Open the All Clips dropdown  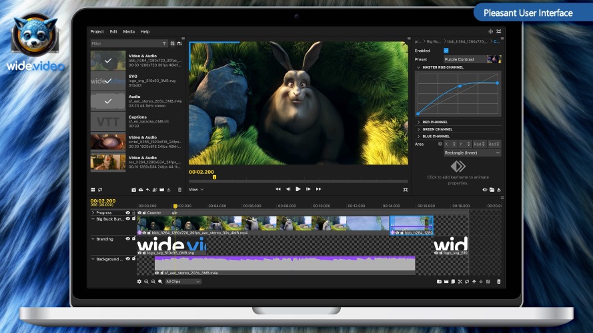[183, 281]
